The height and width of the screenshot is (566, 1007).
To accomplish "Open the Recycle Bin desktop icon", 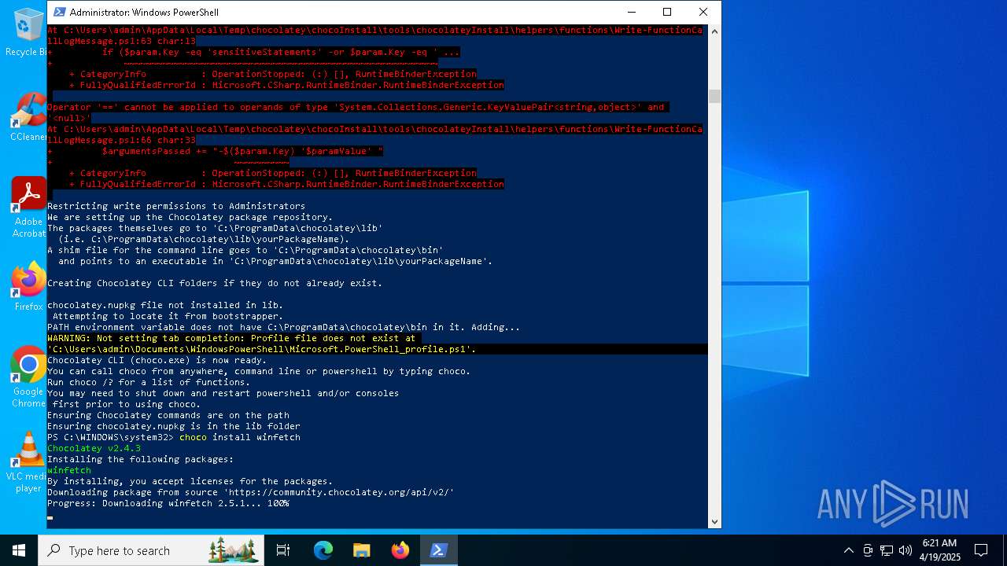I will (28, 31).
